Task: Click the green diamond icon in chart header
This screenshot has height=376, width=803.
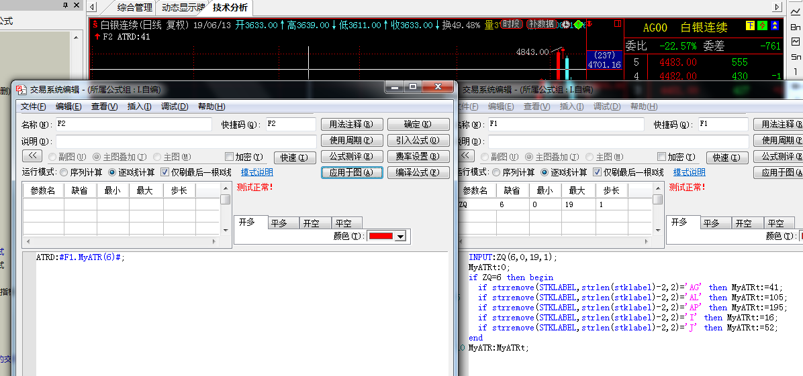Action: coord(578,24)
